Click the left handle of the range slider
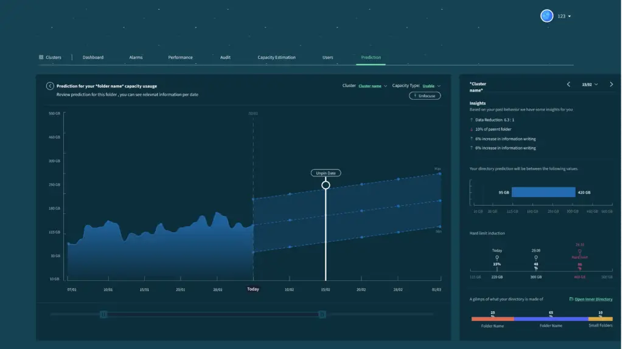The width and height of the screenshot is (623, 349). click(x=103, y=314)
